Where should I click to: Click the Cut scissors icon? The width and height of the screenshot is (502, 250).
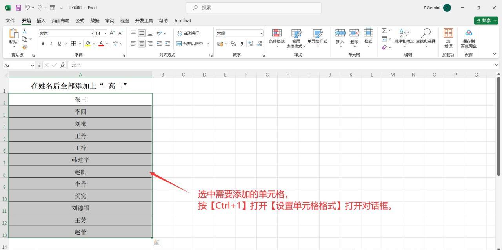[24, 31]
